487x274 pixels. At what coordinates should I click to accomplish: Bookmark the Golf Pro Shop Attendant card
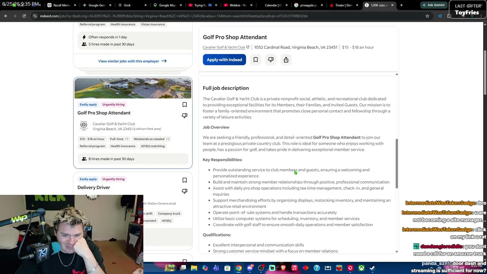point(185,105)
